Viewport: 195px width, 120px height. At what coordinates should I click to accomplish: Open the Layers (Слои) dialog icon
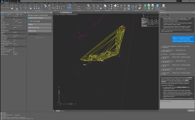point(45,6)
